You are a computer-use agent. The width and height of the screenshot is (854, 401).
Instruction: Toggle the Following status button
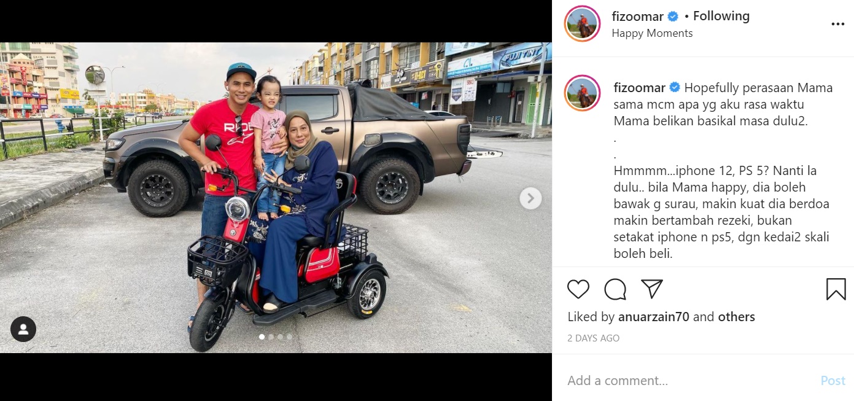[x=721, y=16]
